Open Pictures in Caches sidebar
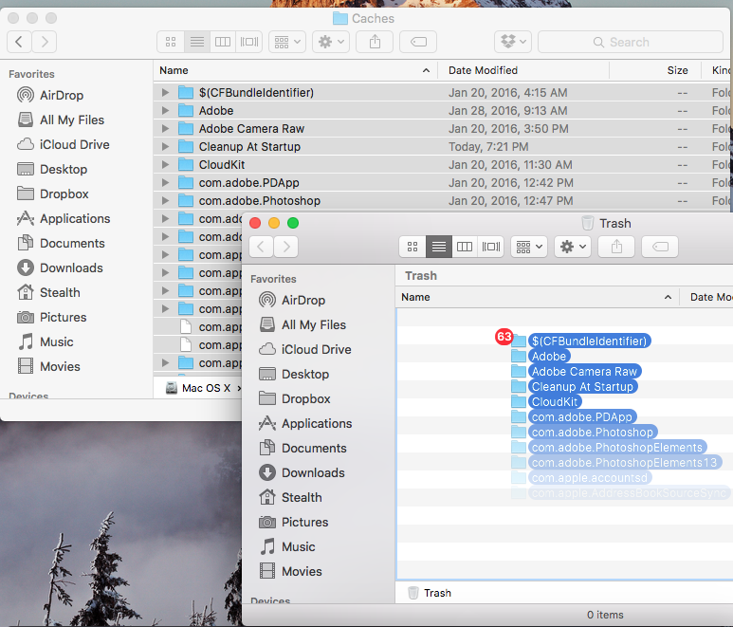 [x=51, y=318]
